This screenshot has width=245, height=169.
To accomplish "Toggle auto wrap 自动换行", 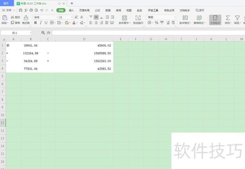I will (138, 20).
